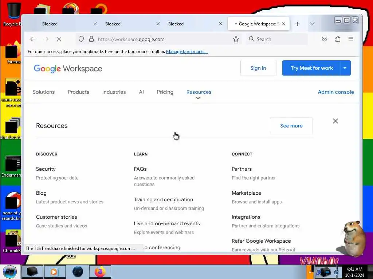Close the Google Workspace tab
Screen dimensions: 373x279
[x=284, y=24]
